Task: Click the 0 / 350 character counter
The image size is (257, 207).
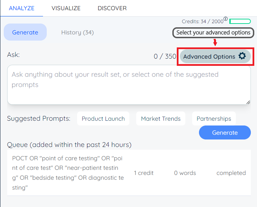Action: 165,57
